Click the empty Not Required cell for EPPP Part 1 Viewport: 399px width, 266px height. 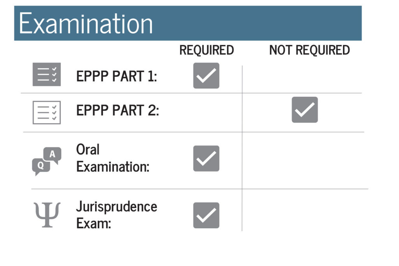coord(302,79)
